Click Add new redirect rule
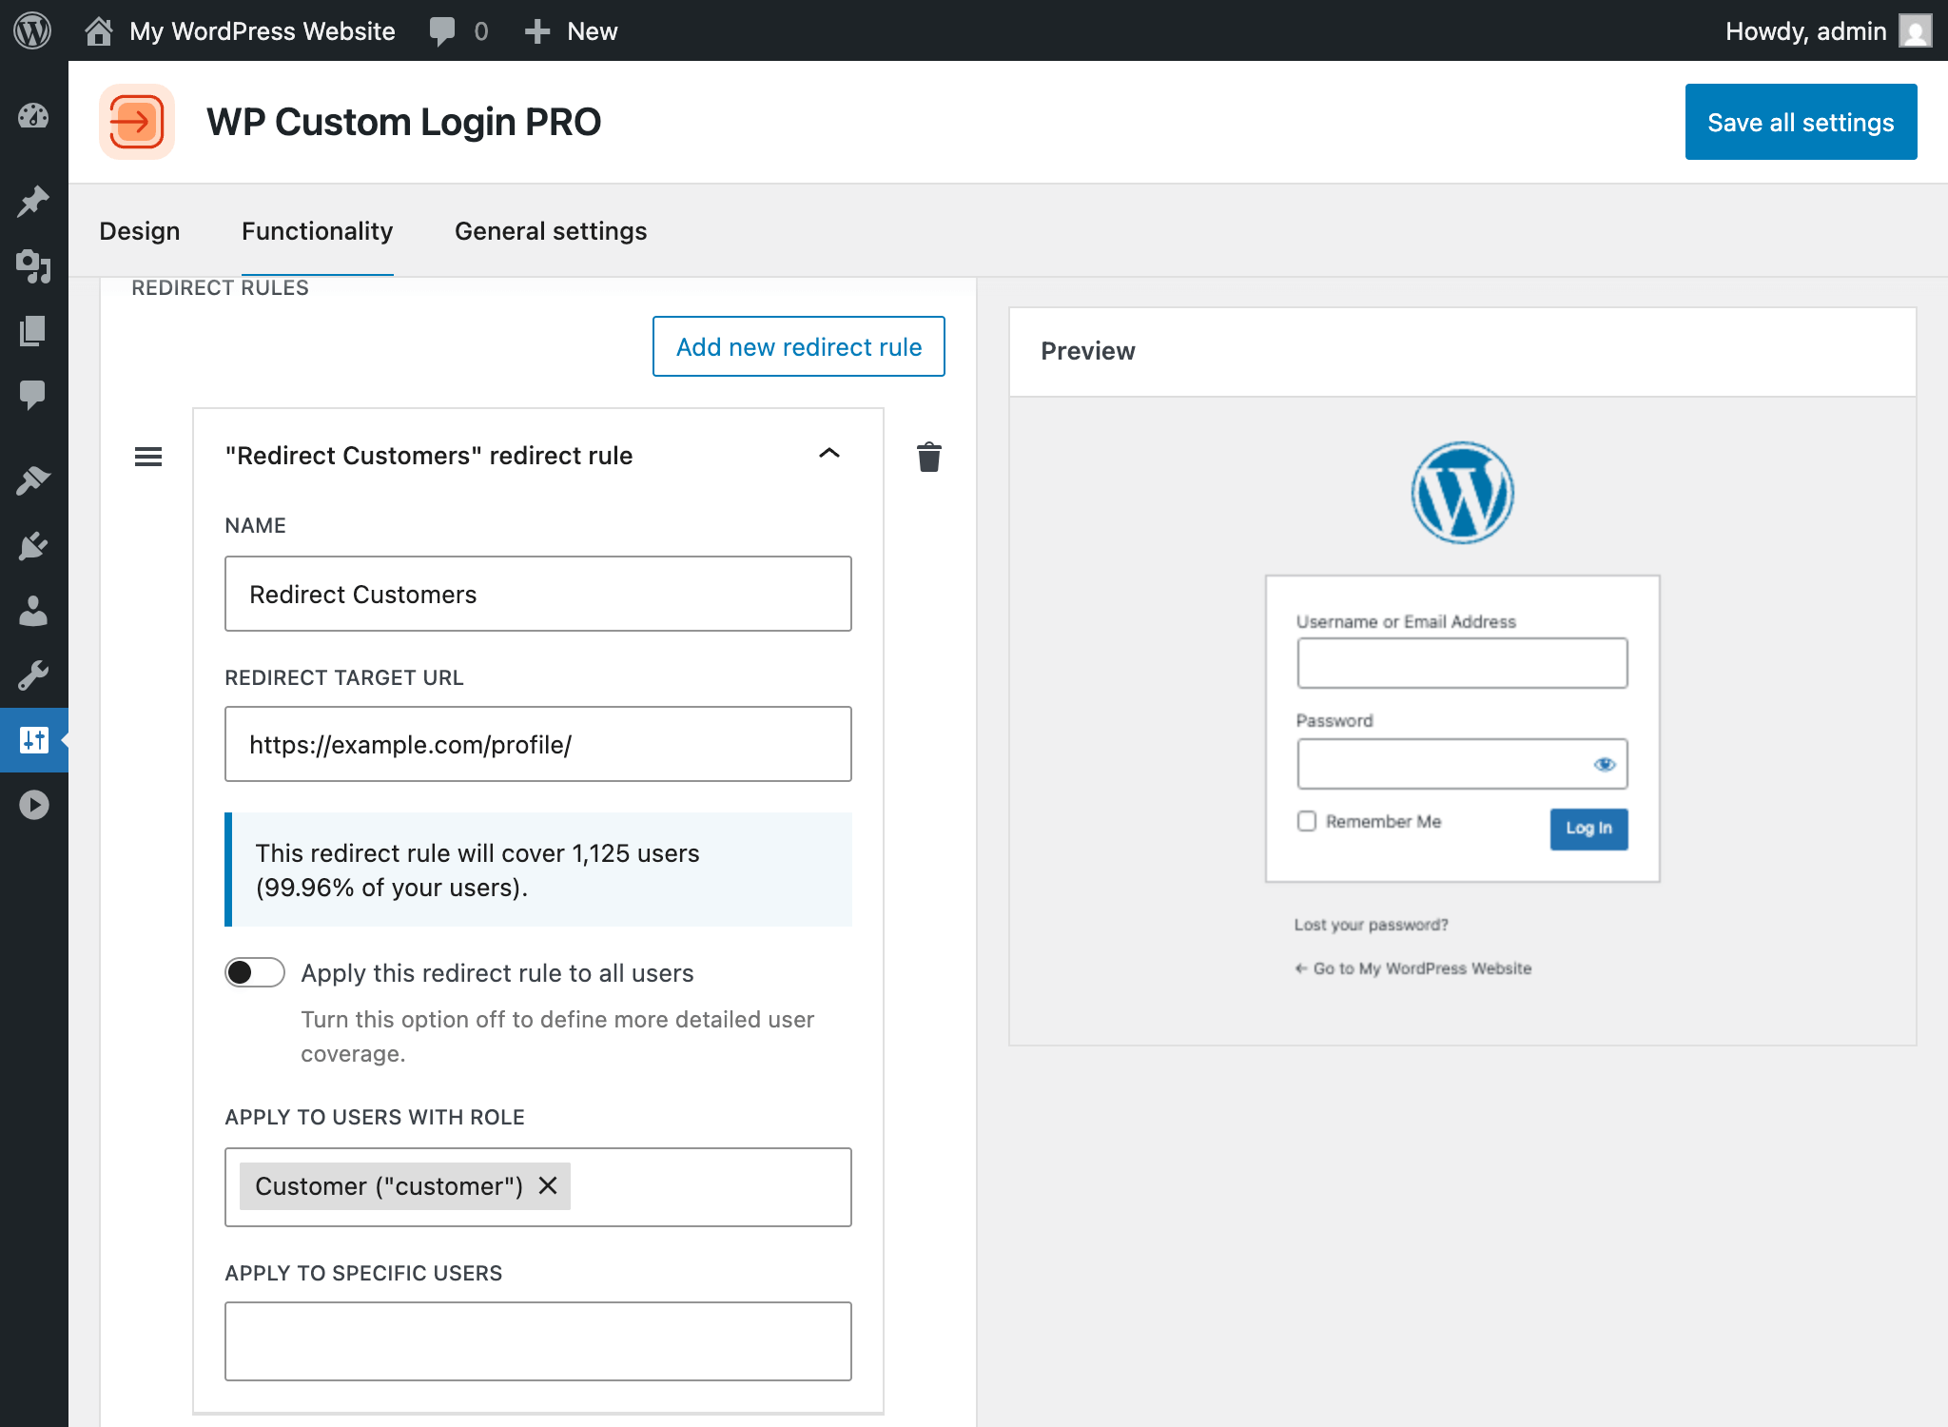Image resolution: width=1948 pixels, height=1427 pixels. tap(798, 346)
